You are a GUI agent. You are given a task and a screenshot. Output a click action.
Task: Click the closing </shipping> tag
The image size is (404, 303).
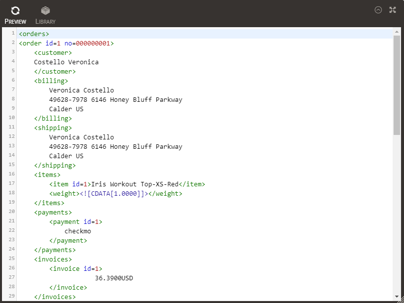tap(55, 166)
